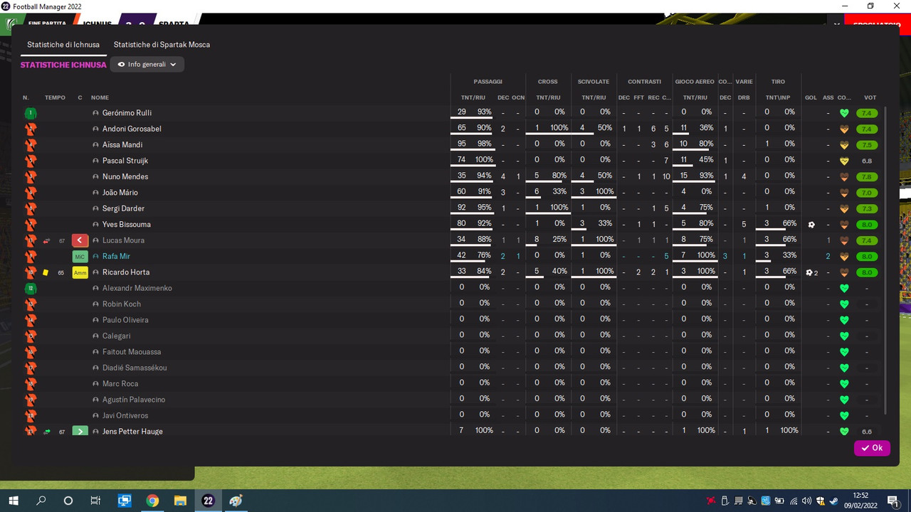Open the Windows Start menu
Image resolution: width=911 pixels, height=512 pixels.
pos(14,501)
